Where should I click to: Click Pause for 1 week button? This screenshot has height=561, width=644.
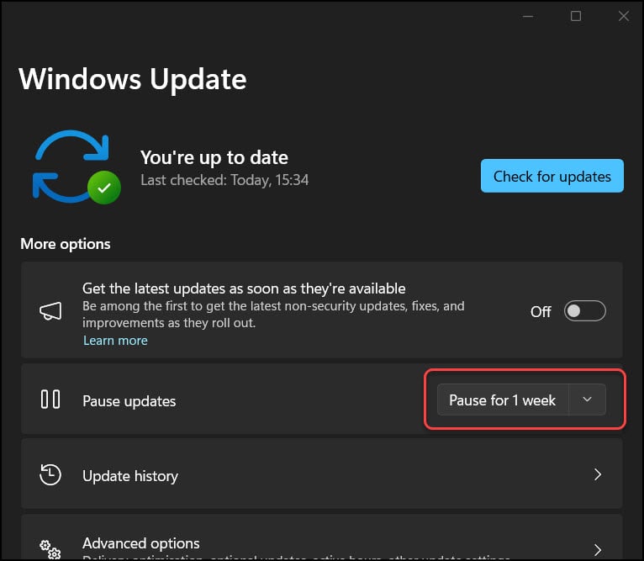(503, 400)
